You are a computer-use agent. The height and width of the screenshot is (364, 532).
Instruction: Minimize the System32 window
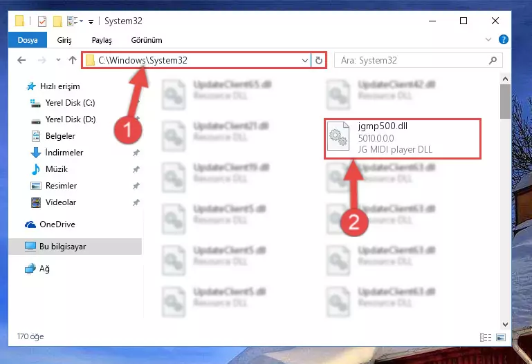coord(432,21)
